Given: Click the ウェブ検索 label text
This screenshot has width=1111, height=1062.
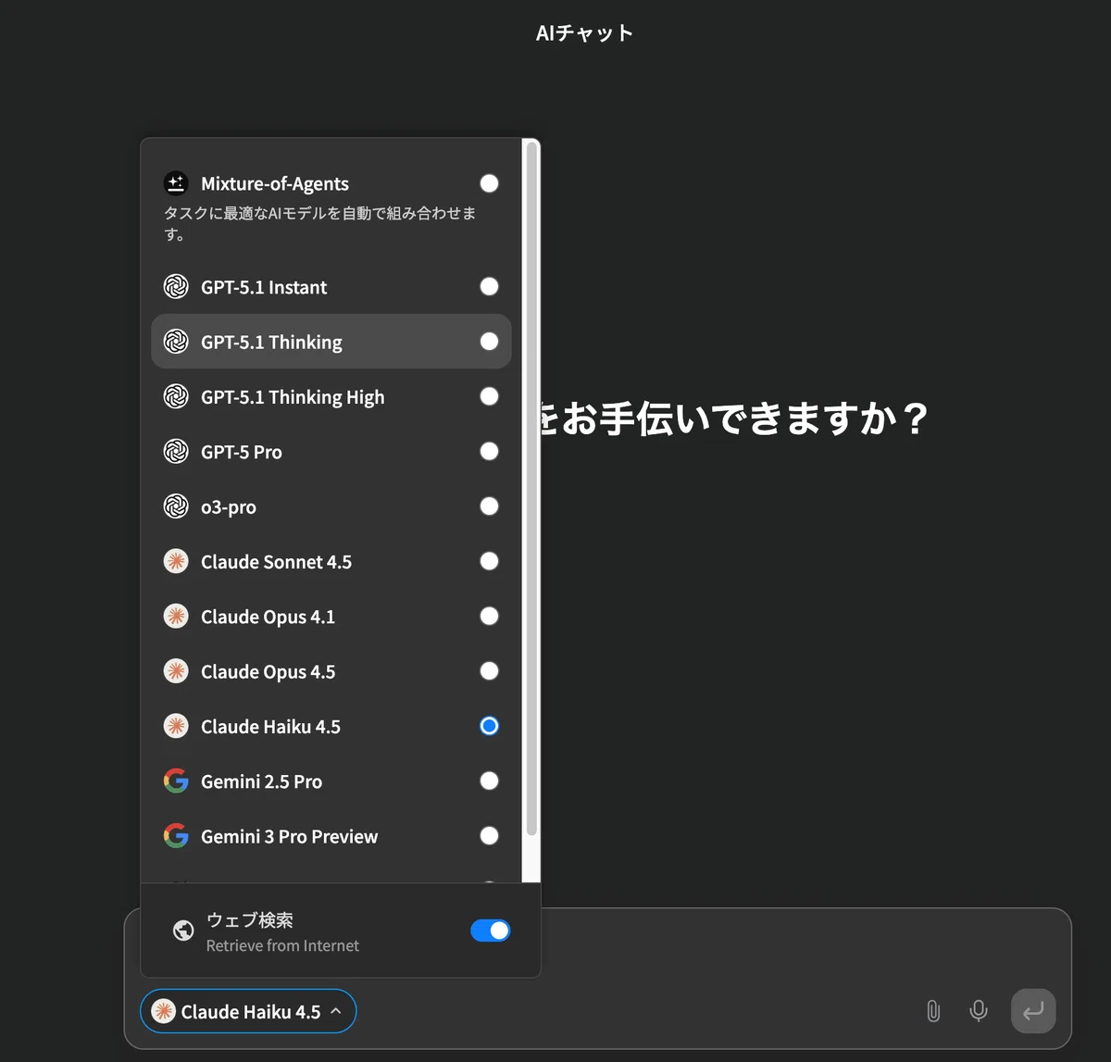Looking at the screenshot, I should coord(250,920).
